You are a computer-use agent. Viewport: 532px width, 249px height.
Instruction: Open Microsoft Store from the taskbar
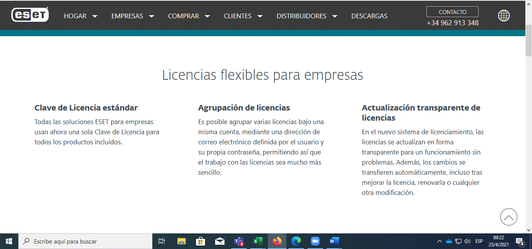(200, 241)
